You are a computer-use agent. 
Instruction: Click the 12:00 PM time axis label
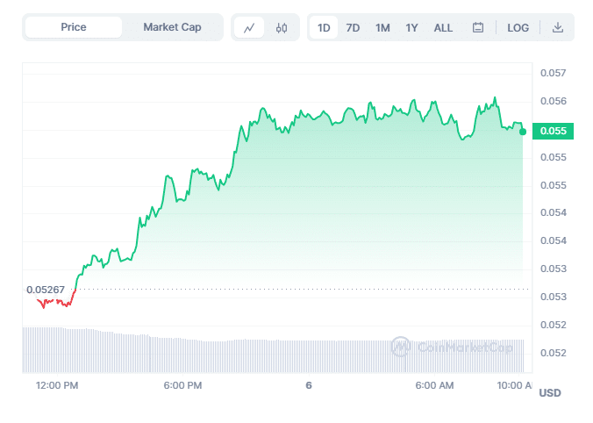tap(57, 385)
